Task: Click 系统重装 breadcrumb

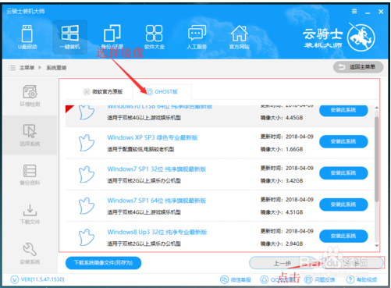Action: pyautogui.click(x=56, y=68)
